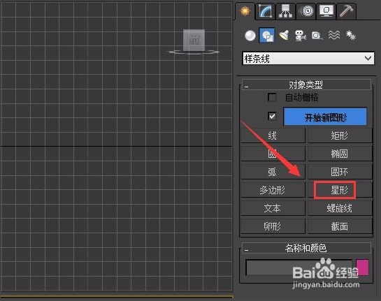Select the Space Warps waves icon
Viewport: 381px width, 301px height.
coord(334,36)
